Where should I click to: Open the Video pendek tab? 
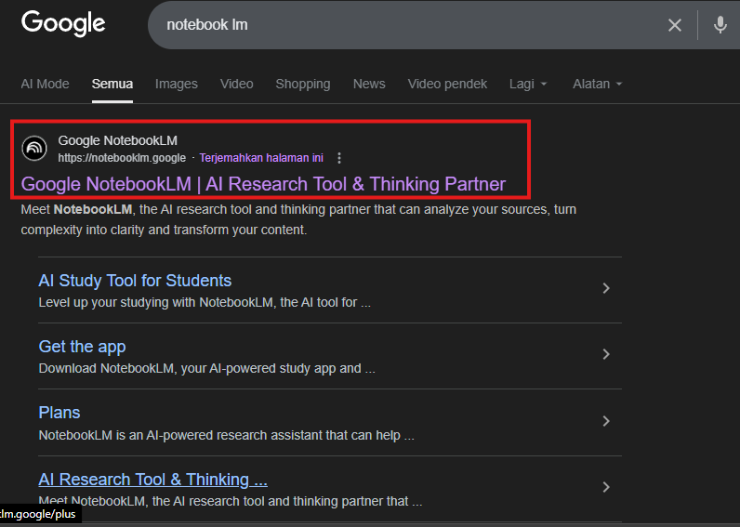[x=447, y=84]
